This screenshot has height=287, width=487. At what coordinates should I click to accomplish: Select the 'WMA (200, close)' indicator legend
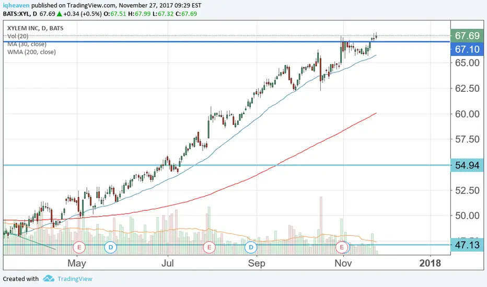[x=32, y=52]
